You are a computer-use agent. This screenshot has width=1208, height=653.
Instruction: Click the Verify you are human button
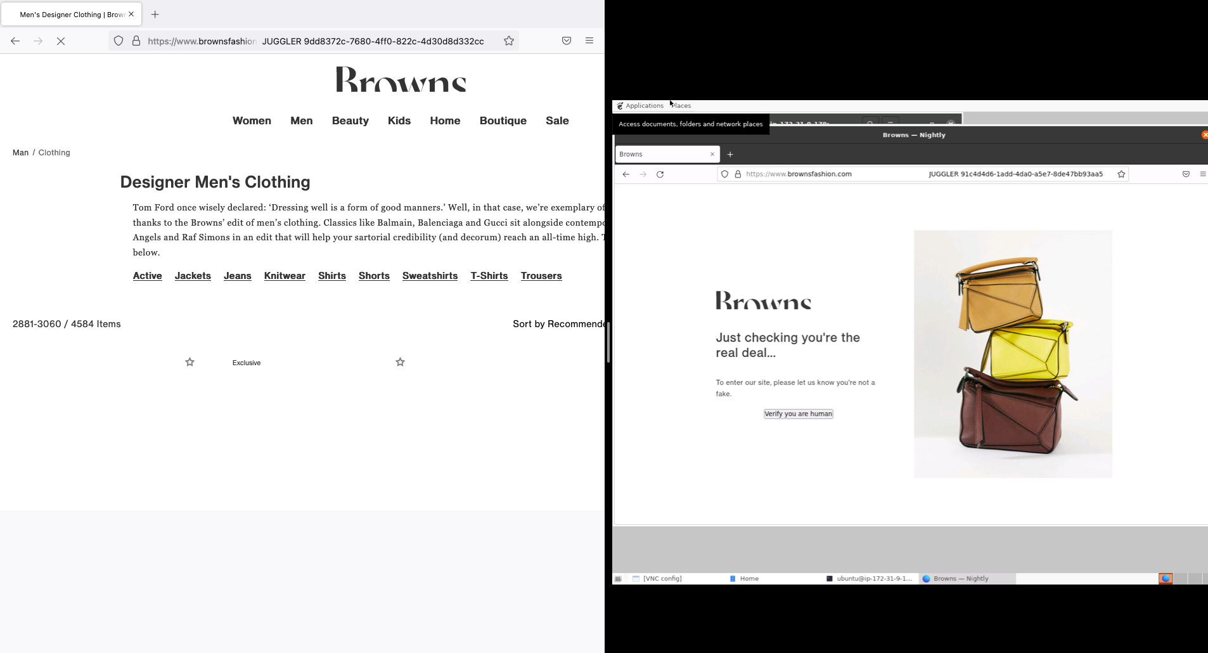(x=798, y=413)
